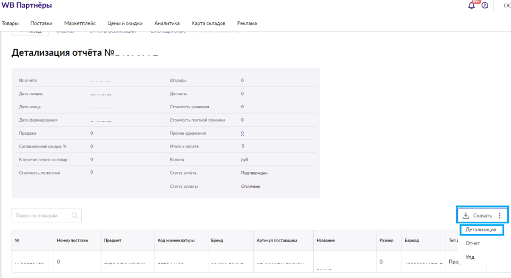Click the magnifier icon in product search
The height and width of the screenshot is (278, 511).
(x=75, y=215)
